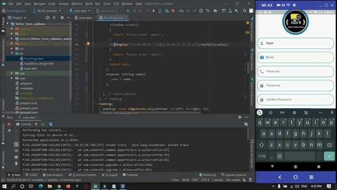Select InputDeco_design.dart in project tree
Screen dimensions: 337x190
(39, 63)
